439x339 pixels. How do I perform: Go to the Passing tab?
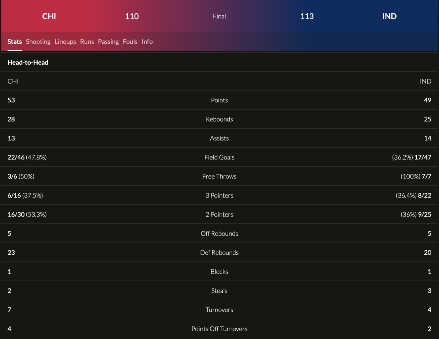tap(108, 42)
